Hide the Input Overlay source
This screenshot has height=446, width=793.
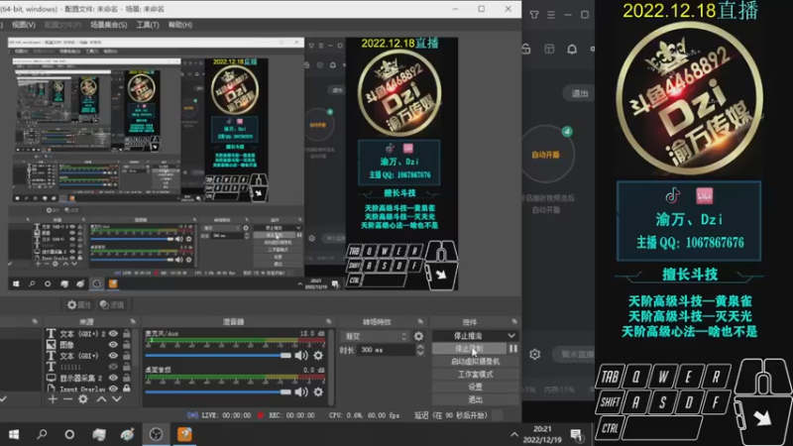coord(113,389)
